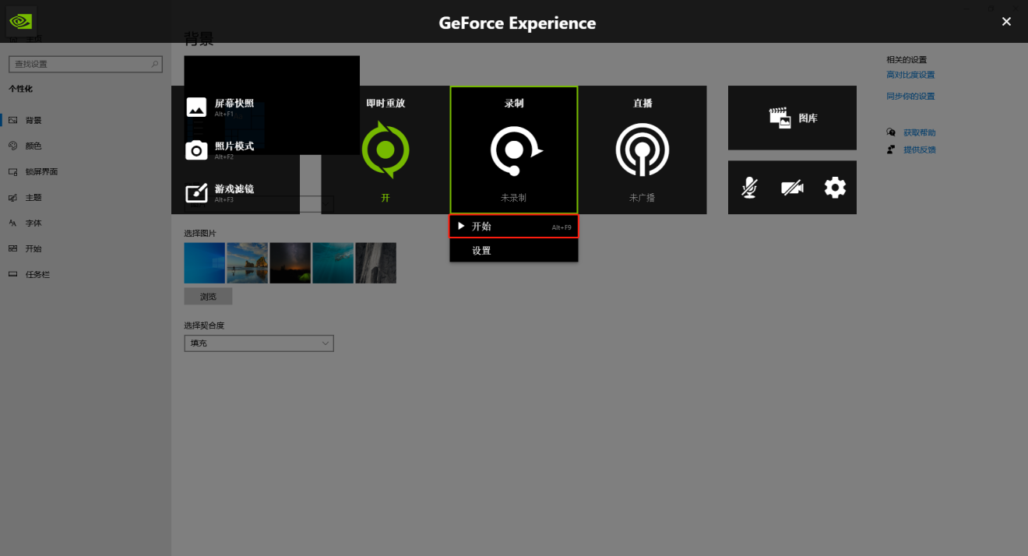The width and height of the screenshot is (1028, 556).
Task: Click the 字体 font icon in sidebar
Action: point(12,223)
